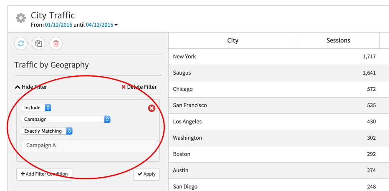
Task: Collapse filter with Hide Filter chevron
Action: pyautogui.click(x=31, y=87)
